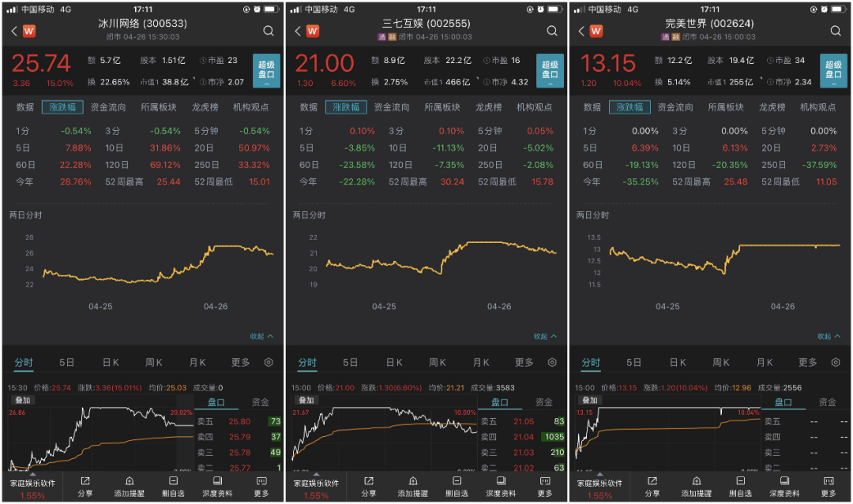Open the 资金流向 fund flow tab
The width and height of the screenshot is (853, 504).
click(x=109, y=108)
